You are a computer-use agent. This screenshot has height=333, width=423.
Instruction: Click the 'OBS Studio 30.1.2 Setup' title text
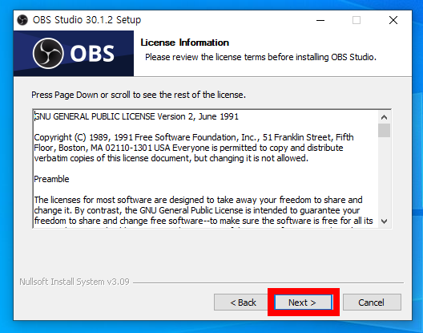(x=87, y=20)
